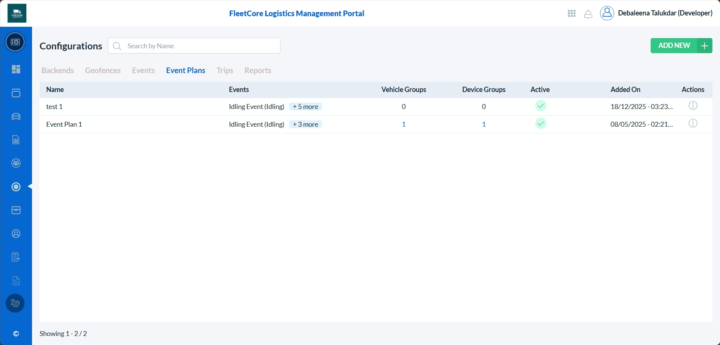
Task: Open Vehicle Groups count link for Event Plan 1
Action: tap(404, 124)
